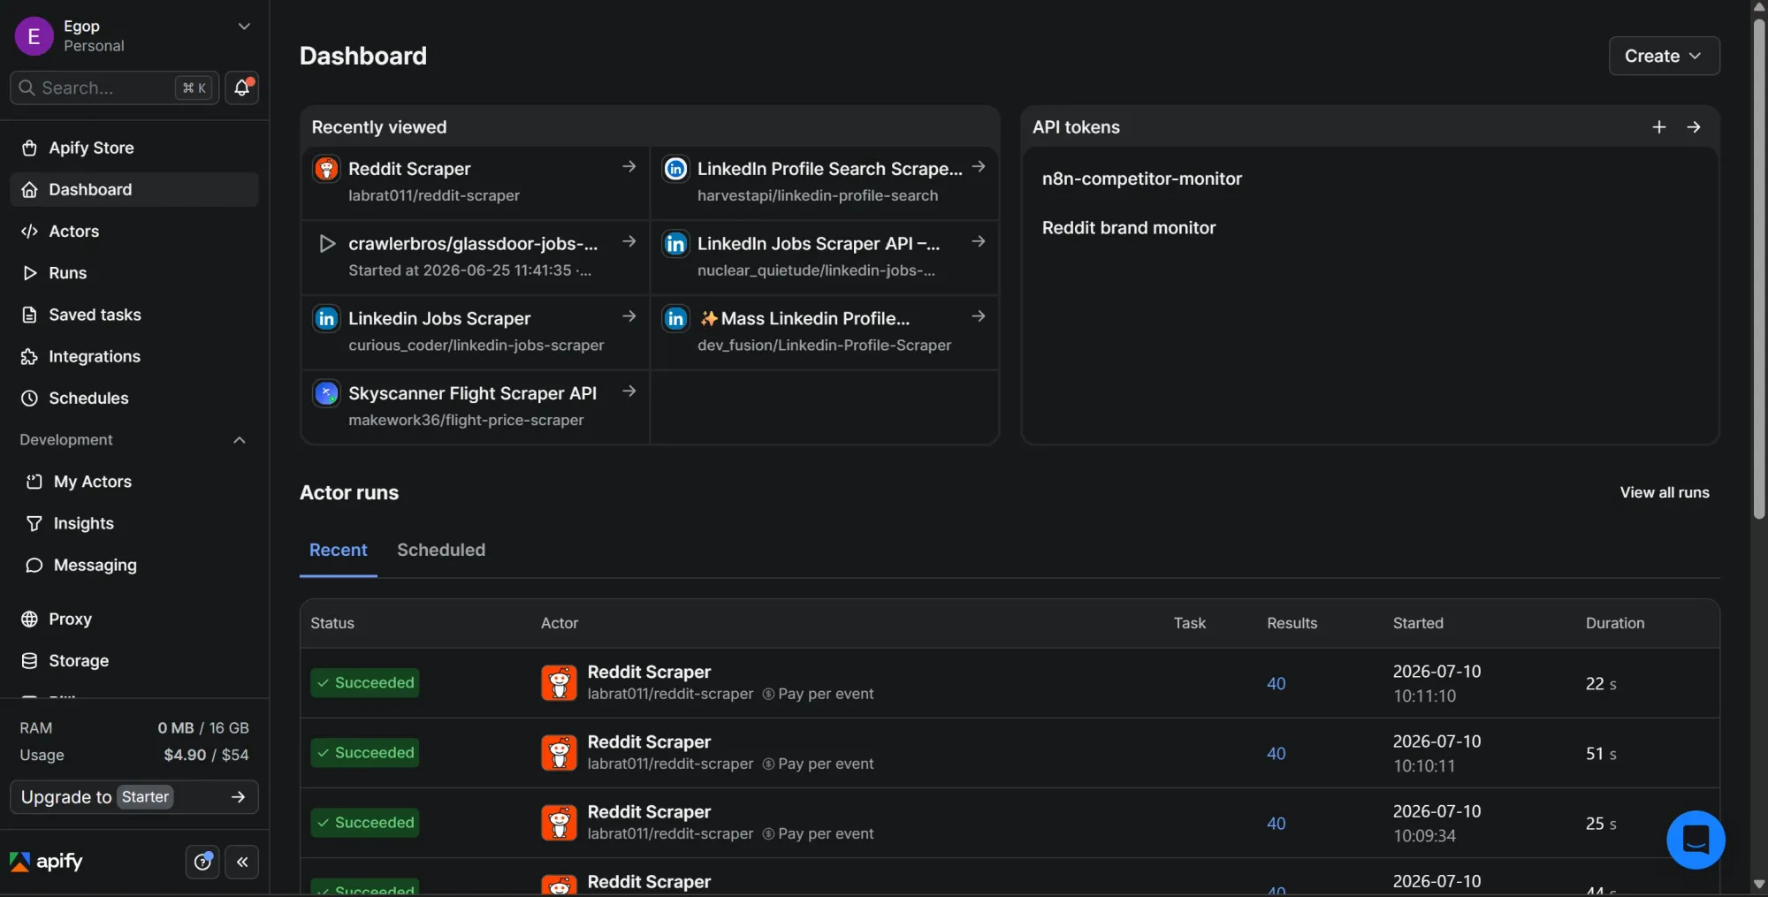Open 40 results of 10:10:11 run
The image size is (1768, 897).
(x=1276, y=753)
